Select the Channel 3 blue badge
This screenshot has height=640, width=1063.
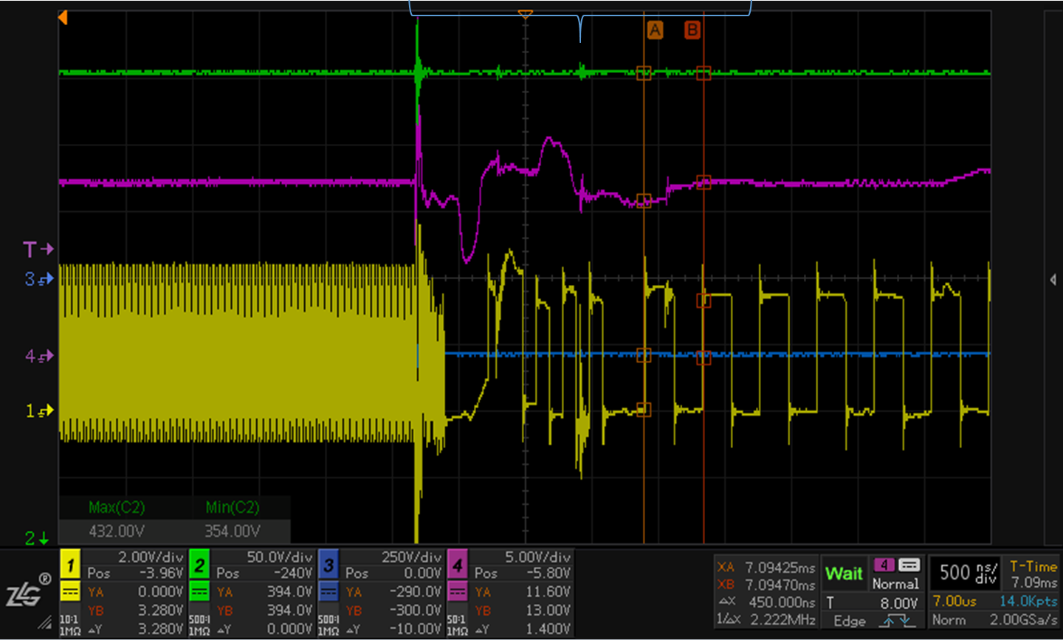[328, 565]
